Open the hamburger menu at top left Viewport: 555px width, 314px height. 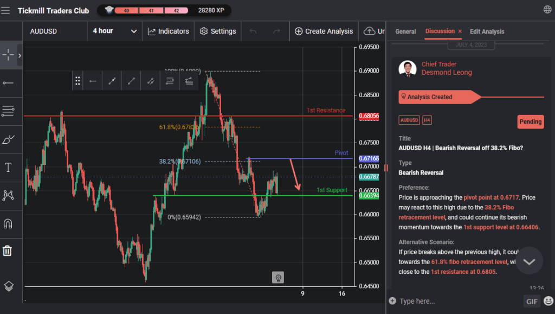click(x=6, y=10)
